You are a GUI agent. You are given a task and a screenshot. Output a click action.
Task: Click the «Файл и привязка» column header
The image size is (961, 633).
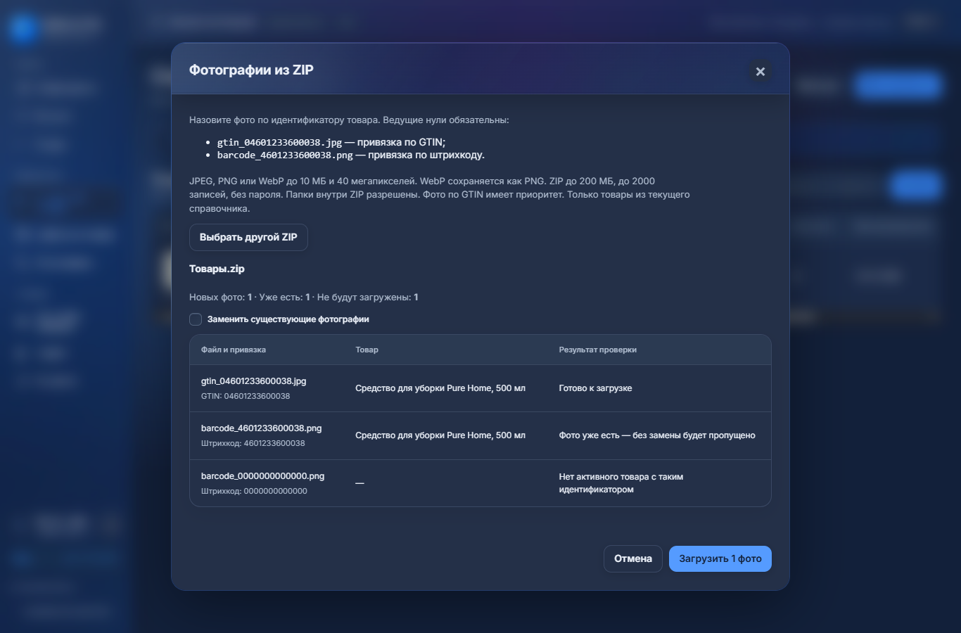tap(234, 350)
